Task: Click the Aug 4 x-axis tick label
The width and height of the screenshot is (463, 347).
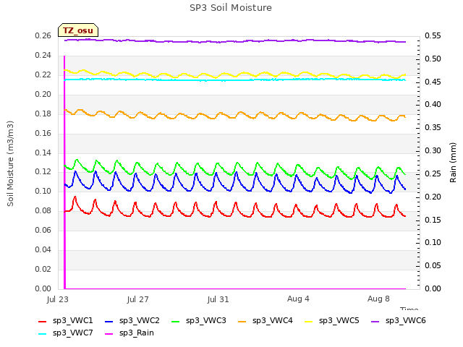Action: pos(298,299)
